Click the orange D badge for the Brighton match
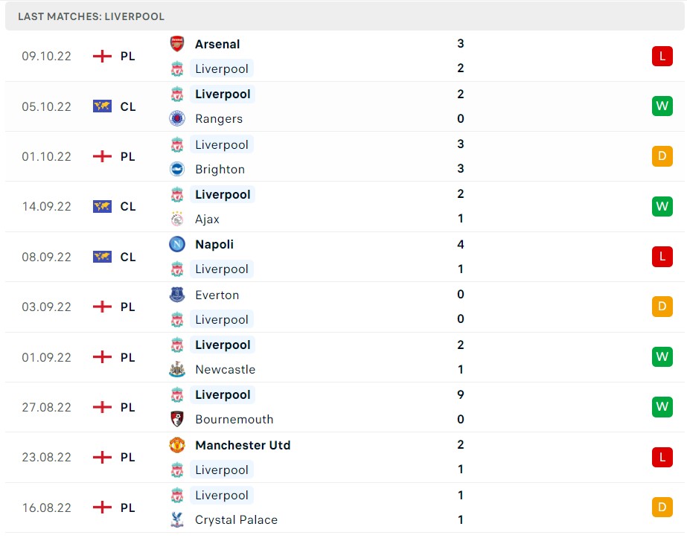This screenshot has width=687, height=541. (x=662, y=156)
